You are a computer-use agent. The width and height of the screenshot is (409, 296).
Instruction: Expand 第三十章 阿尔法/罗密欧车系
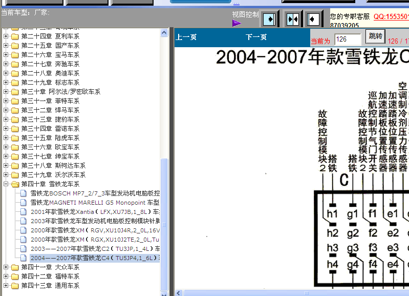6,91
